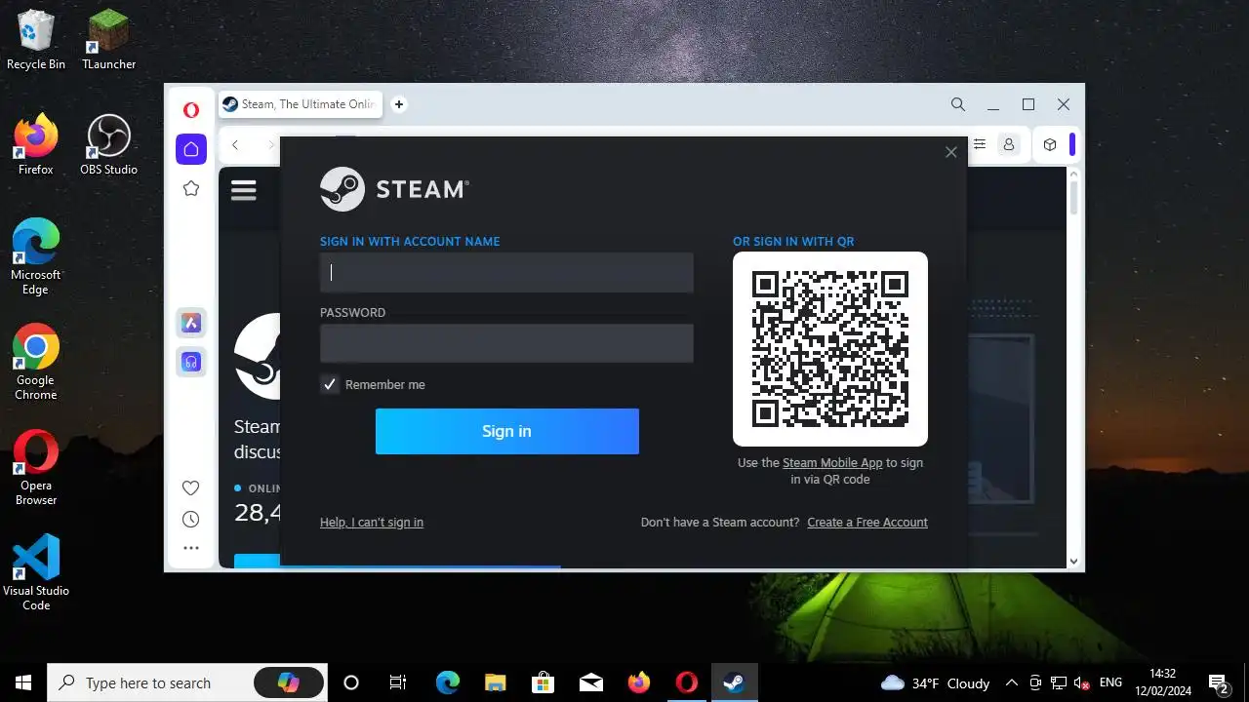Open weather widget 34°F Cloudy
Screen dimensions: 1249x702
click(935, 683)
